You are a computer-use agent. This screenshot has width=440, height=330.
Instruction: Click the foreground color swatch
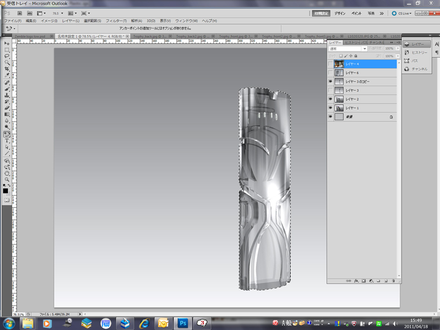point(5,191)
